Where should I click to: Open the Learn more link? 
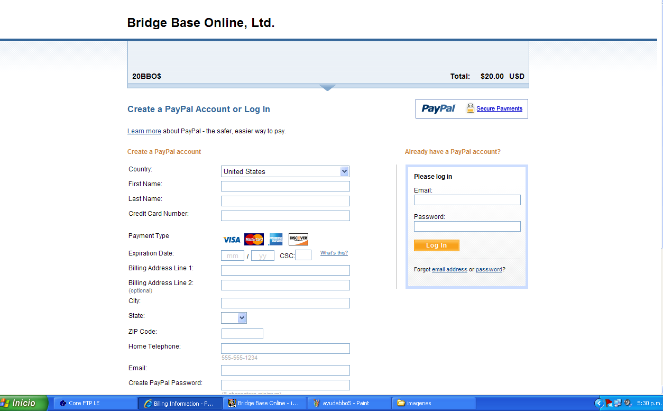tap(144, 131)
